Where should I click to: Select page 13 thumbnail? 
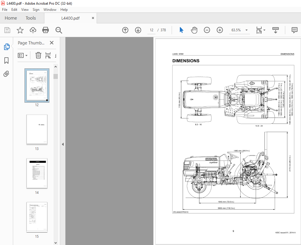pyautogui.click(x=37, y=130)
